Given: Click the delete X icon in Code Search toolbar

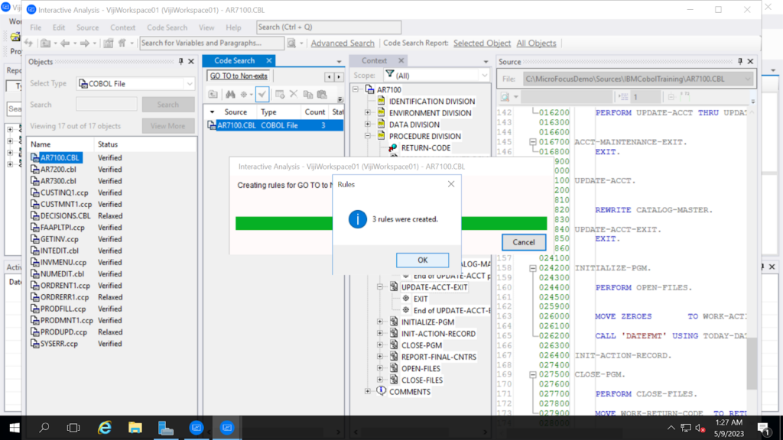Looking at the screenshot, I should pos(294,94).
